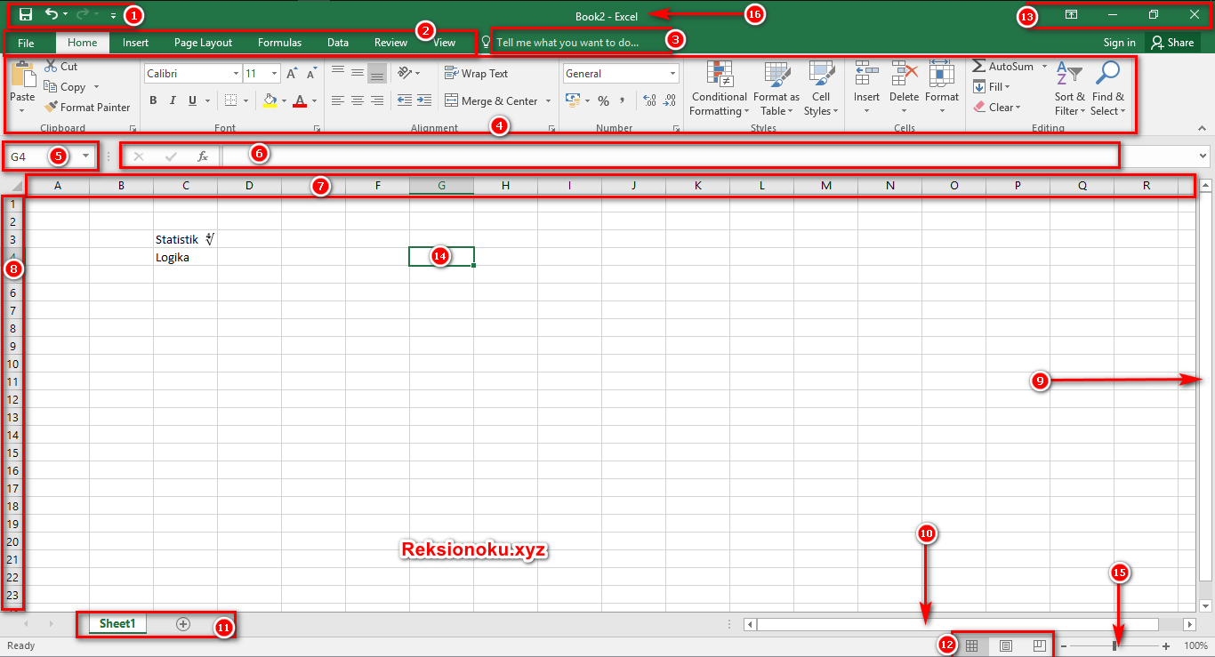Screen dimensions: 1215x657
Task: Add a new sheet with the plus button
Action: (183, 623)
